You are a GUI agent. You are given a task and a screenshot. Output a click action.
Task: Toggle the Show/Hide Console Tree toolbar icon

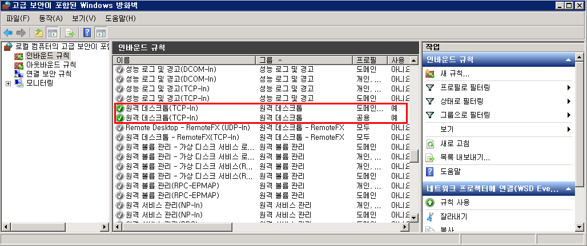[52, 33]
